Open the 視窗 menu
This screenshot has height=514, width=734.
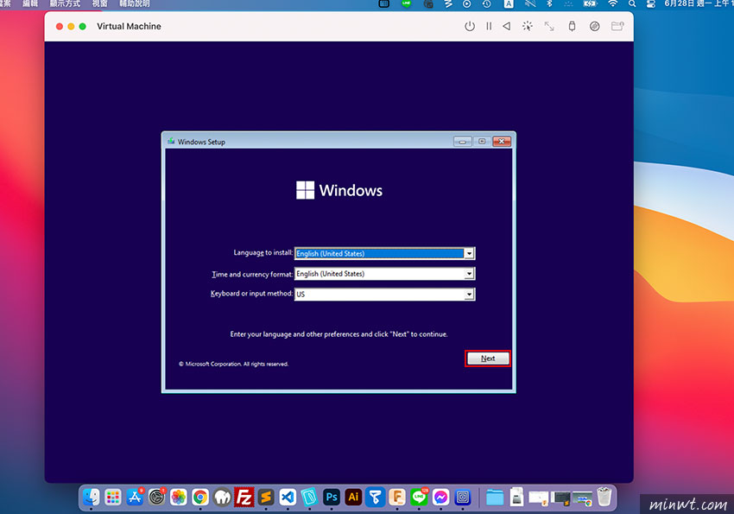(99, 3)
